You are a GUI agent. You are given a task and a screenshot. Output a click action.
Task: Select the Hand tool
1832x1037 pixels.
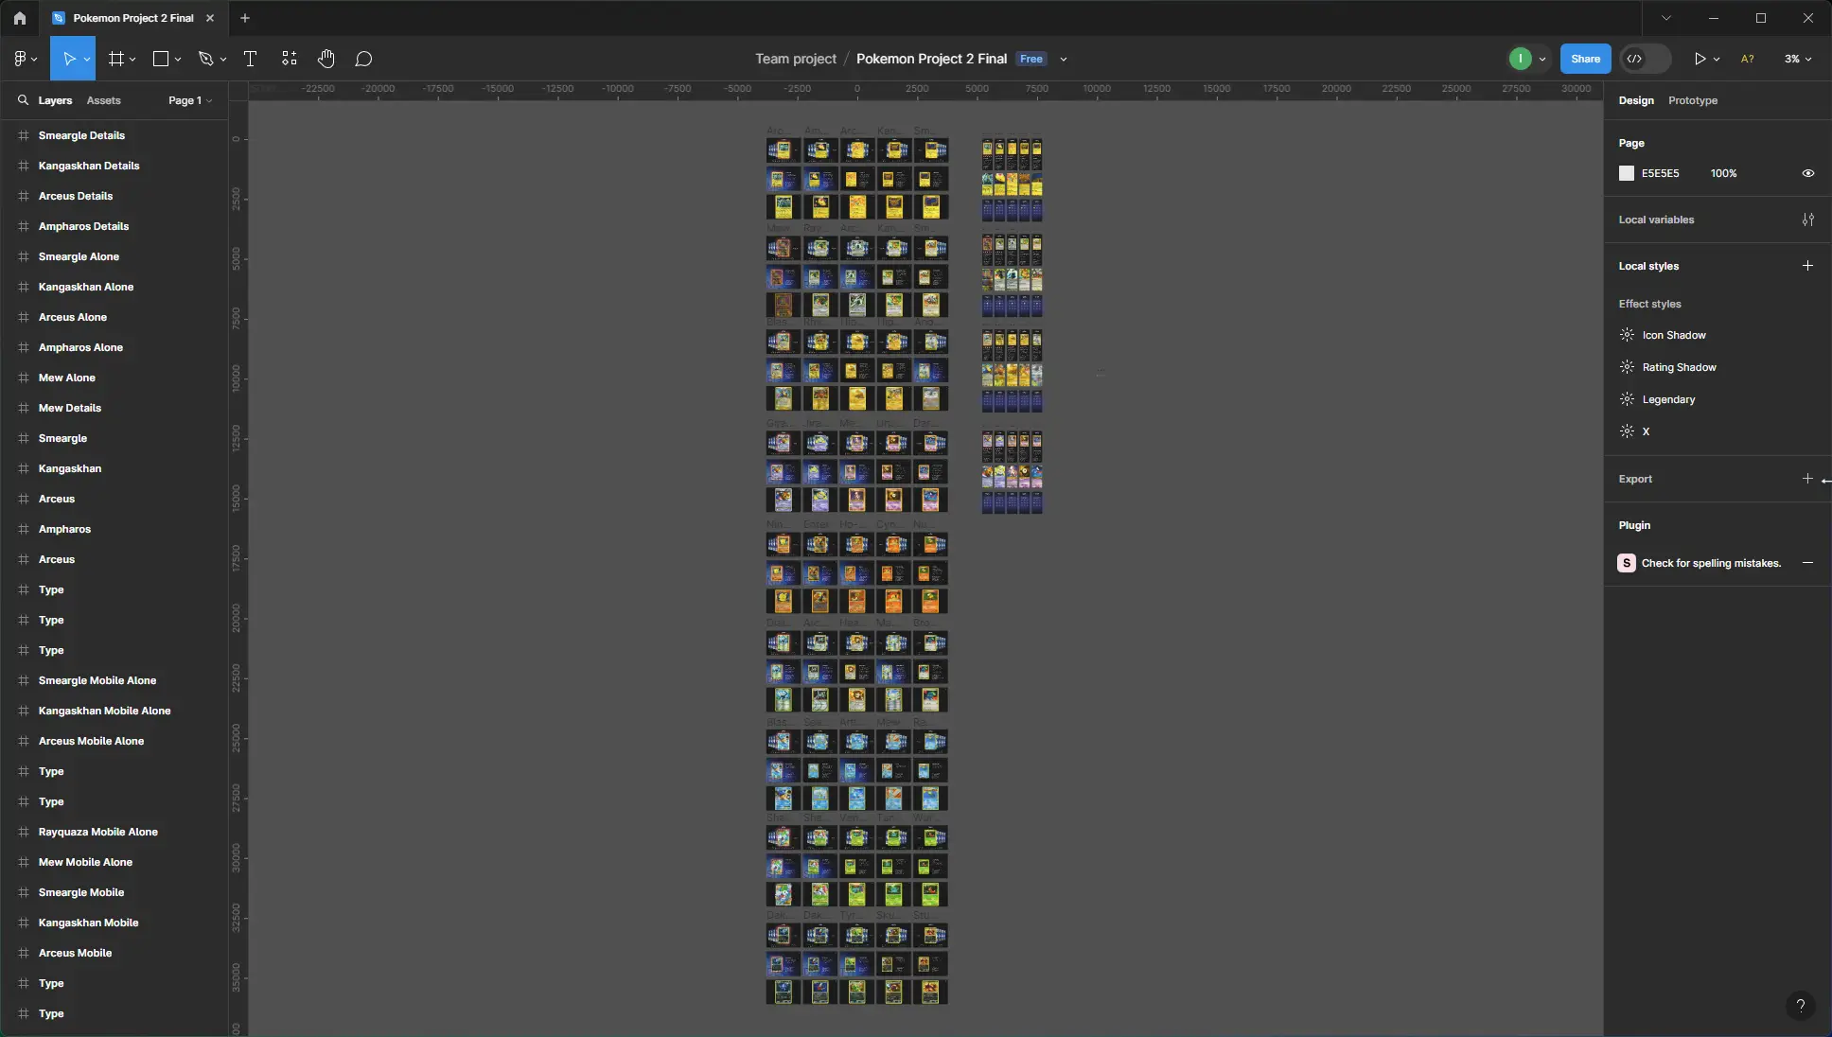(326, 59)
